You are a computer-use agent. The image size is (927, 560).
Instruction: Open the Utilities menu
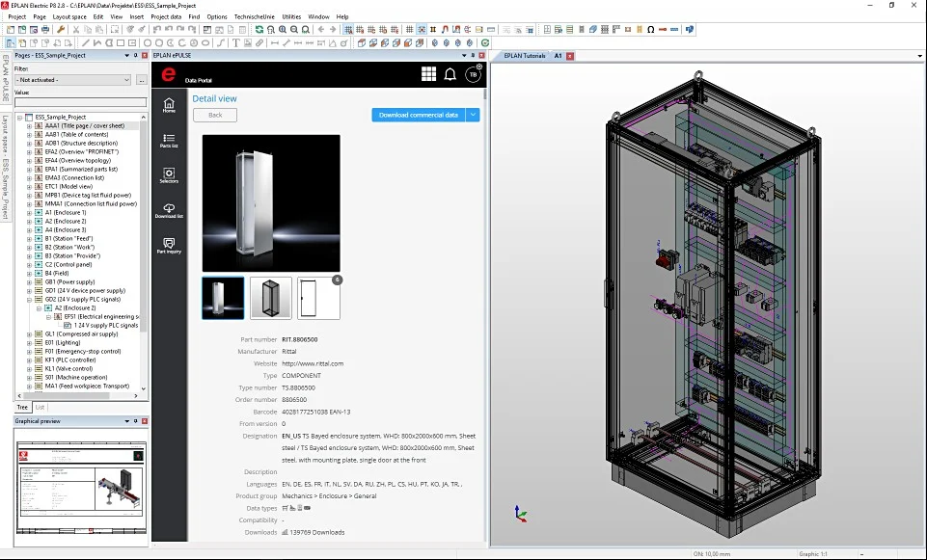click(x=291, y=16)
